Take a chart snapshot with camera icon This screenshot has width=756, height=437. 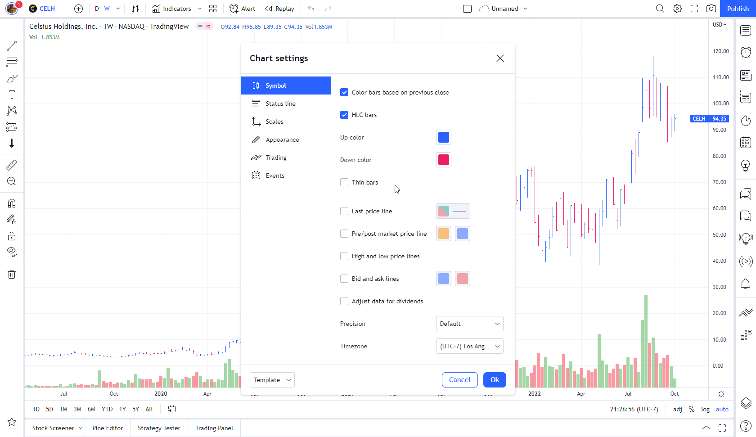[711, 9]
